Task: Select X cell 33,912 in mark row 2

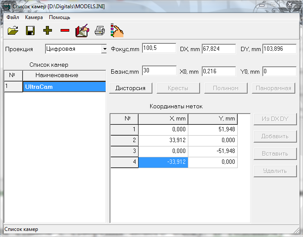Action: coord(163,140)
